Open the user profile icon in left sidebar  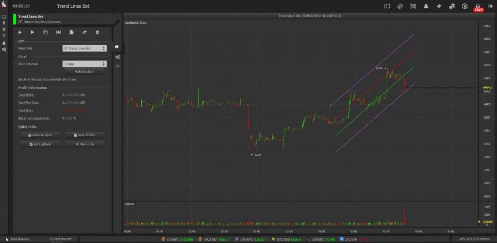4,43
